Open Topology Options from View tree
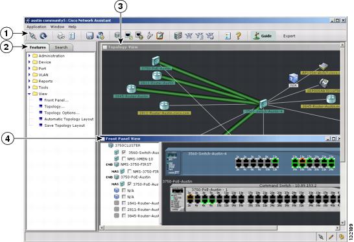The height and width of the screenshot is (242, 354). (x=62, y=113)
